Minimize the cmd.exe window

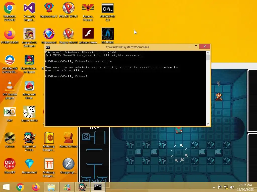[190, 47]
